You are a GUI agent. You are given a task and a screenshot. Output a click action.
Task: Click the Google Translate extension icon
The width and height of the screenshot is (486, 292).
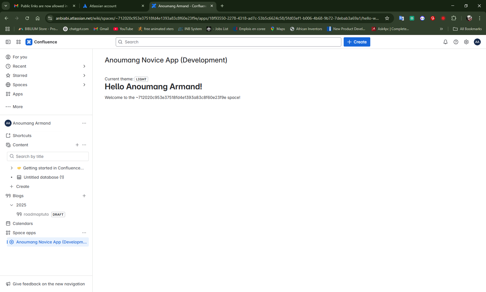pos(402,18)
